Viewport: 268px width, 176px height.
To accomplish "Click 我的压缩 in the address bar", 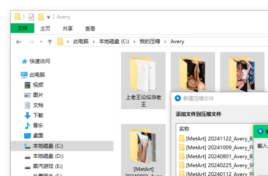I will (150, 41).
